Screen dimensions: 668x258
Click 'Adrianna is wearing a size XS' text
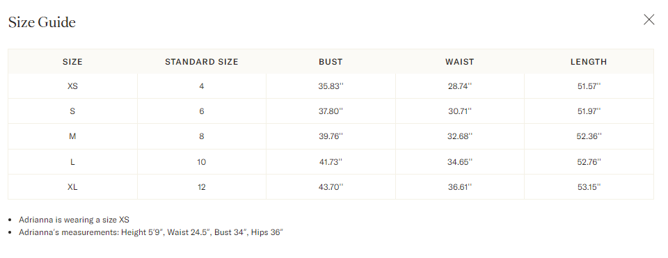[74, 220]
